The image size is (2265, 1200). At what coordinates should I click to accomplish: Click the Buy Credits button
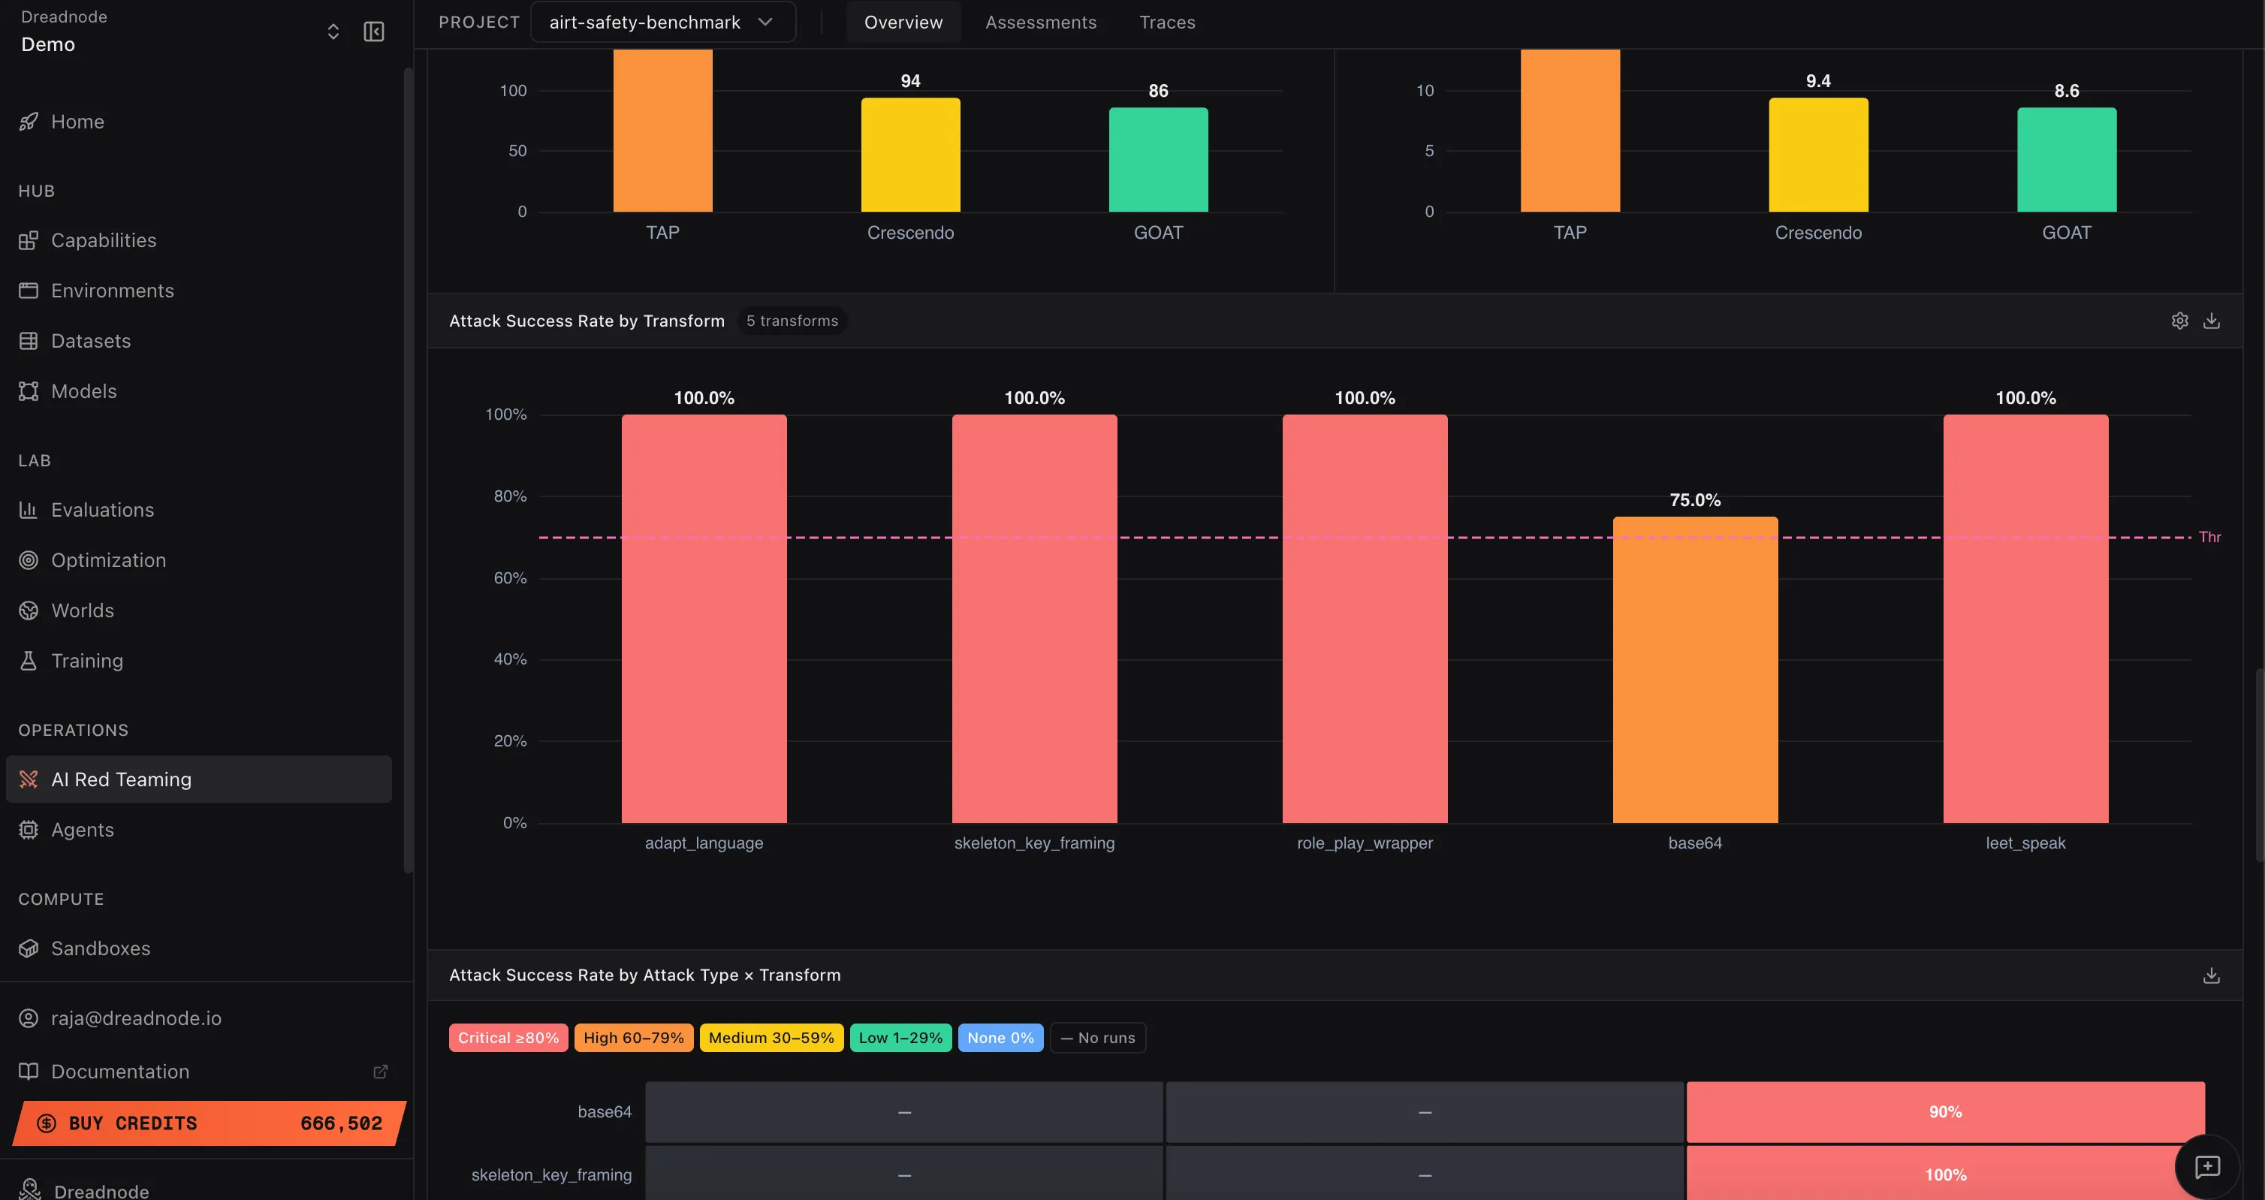pyautogui.click(x=210, y=1123)
